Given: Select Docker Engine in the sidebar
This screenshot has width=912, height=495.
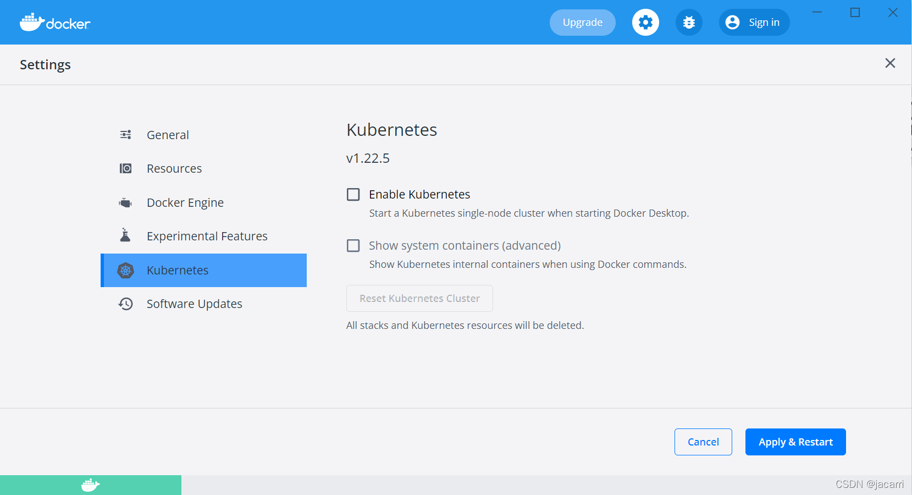Looking at the screenshot, I should point(203,202).
